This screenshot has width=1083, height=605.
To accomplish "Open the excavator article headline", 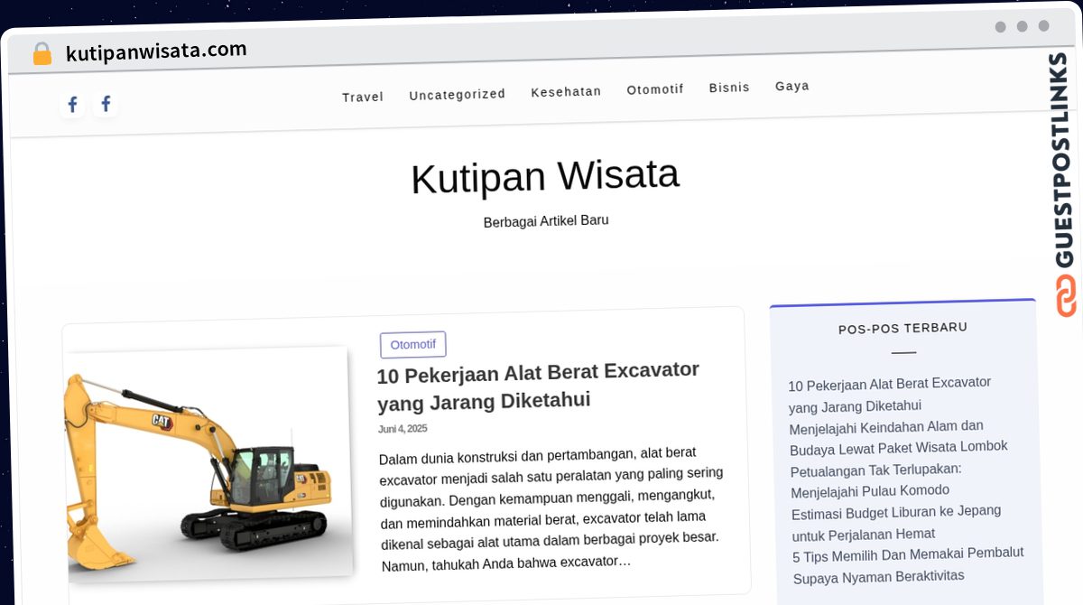I will pos(538,385).
